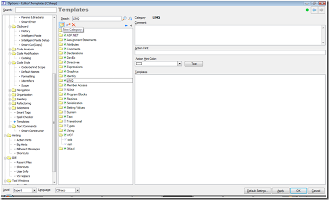This screenshot has width=329, height=200.
Task: Expand the Navigation tree node
Action: [10, 90]
